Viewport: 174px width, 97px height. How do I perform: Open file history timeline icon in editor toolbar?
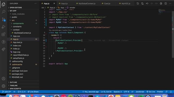[138, 4]
